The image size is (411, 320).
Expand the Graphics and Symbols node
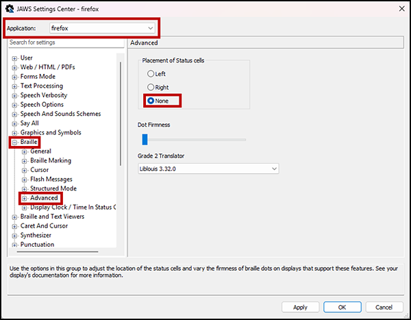[x=14, y=133]
